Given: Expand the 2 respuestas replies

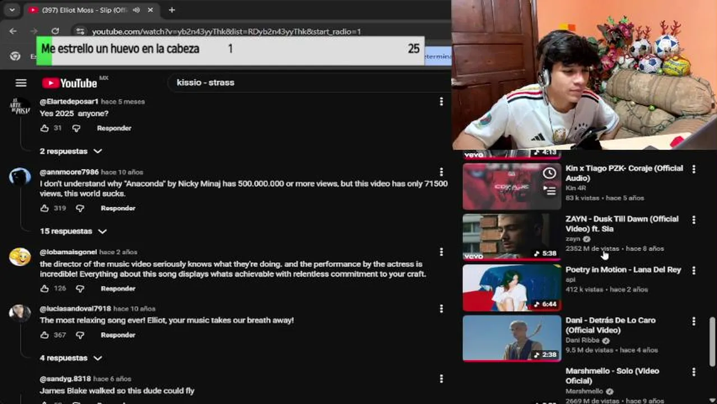Looking at the screenshot, I should pos(71,151).
